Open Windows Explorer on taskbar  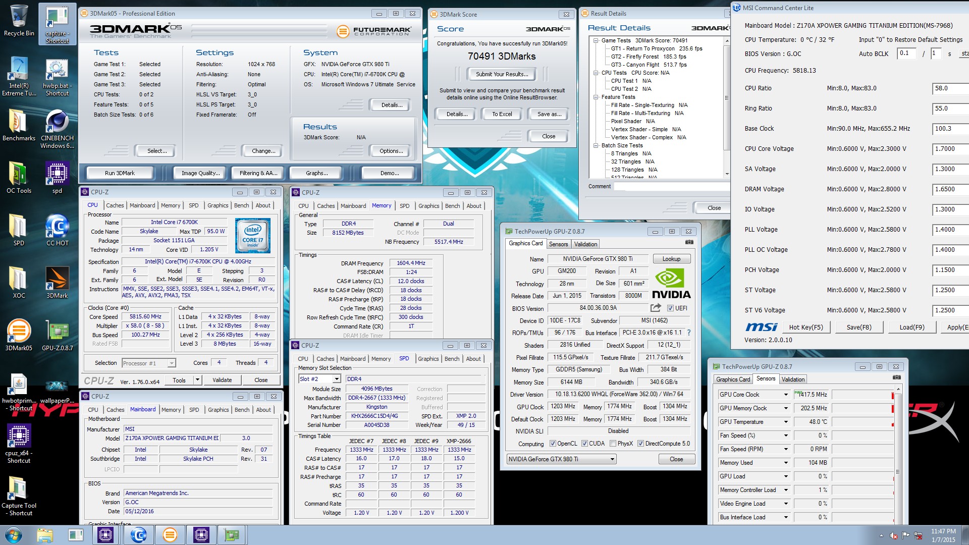[x=45, y=535]
